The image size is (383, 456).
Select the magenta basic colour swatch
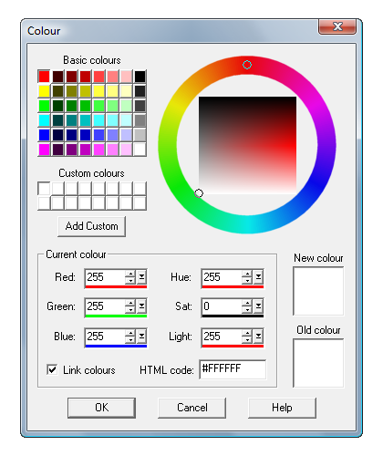[x=44, y=150]
